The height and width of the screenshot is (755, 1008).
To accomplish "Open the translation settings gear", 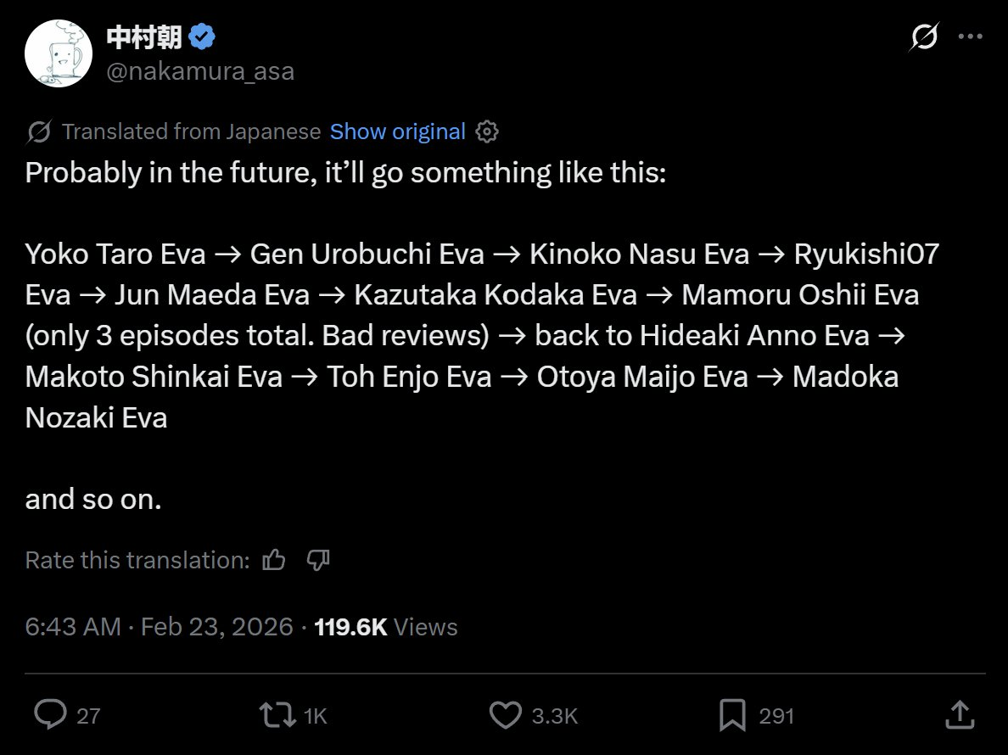I will (x=487, y=131).
